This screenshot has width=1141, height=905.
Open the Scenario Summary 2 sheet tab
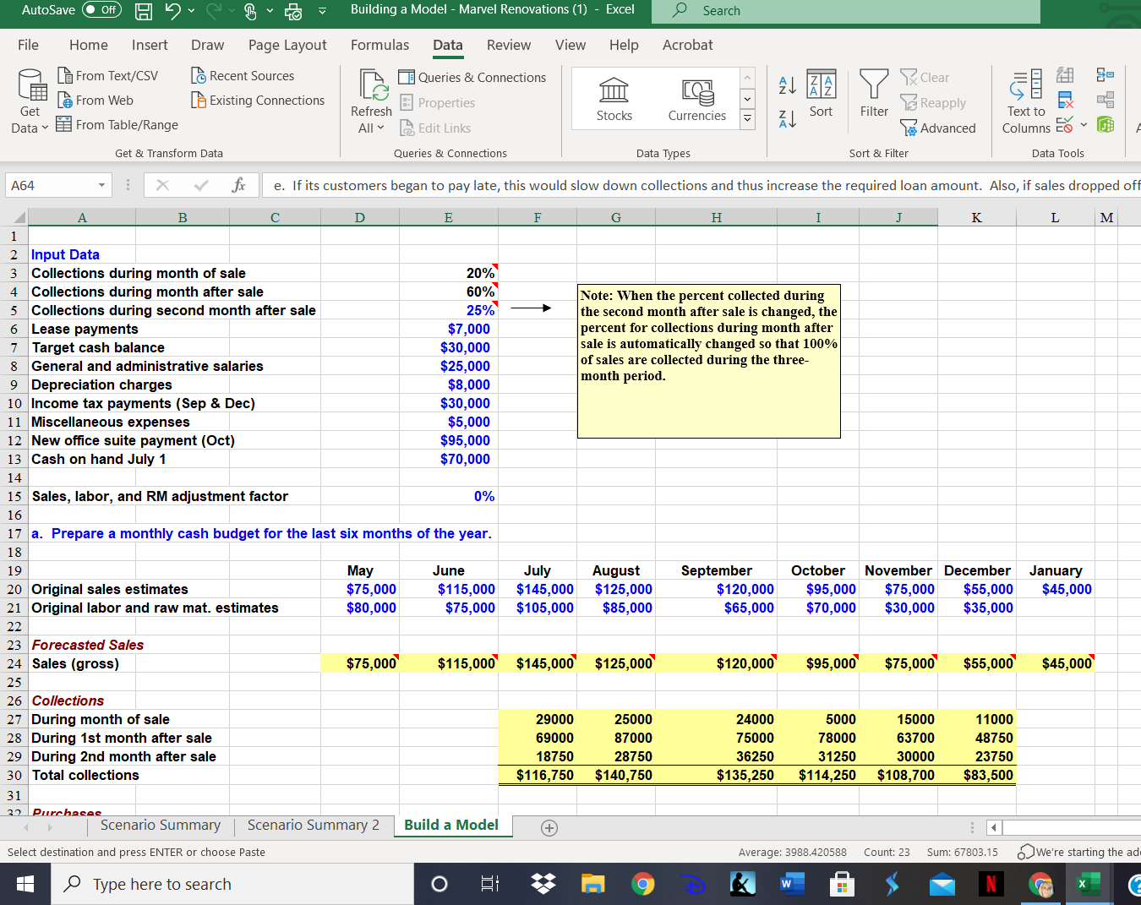coord(314,825)
